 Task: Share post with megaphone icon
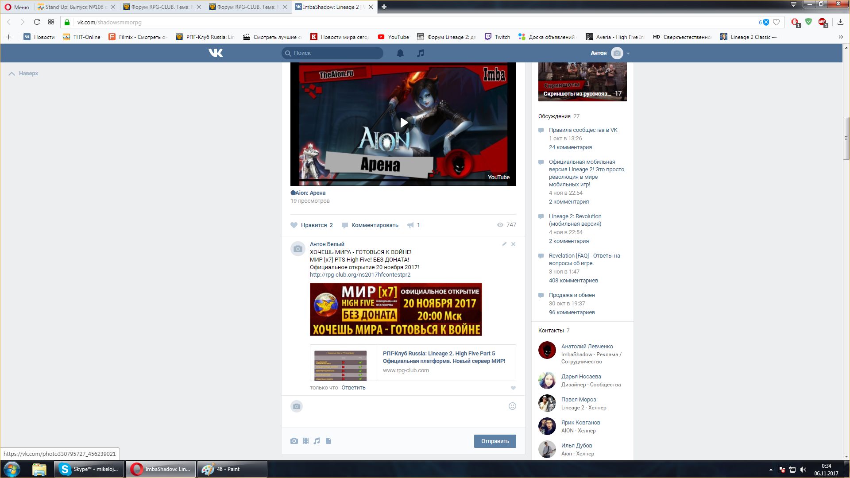(410, 225)
